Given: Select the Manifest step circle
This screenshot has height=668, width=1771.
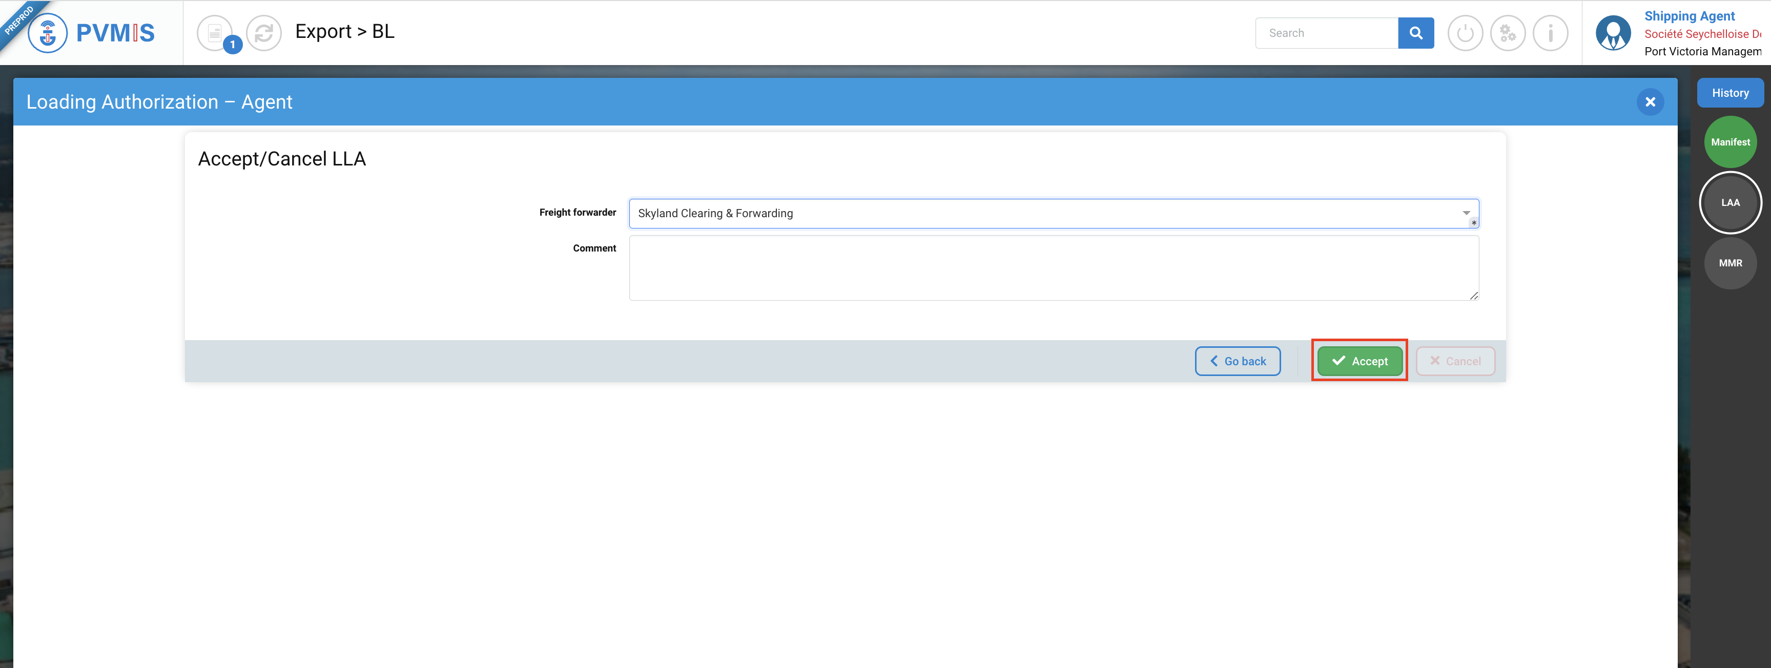Looking at the screenshot, I should pos(1730,142).
